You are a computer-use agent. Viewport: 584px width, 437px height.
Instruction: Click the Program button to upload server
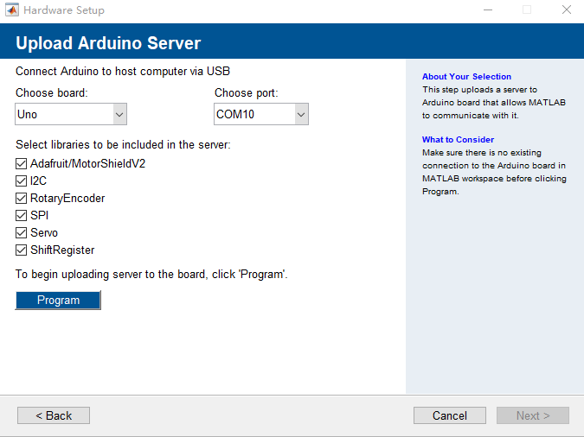click(58, 301)
